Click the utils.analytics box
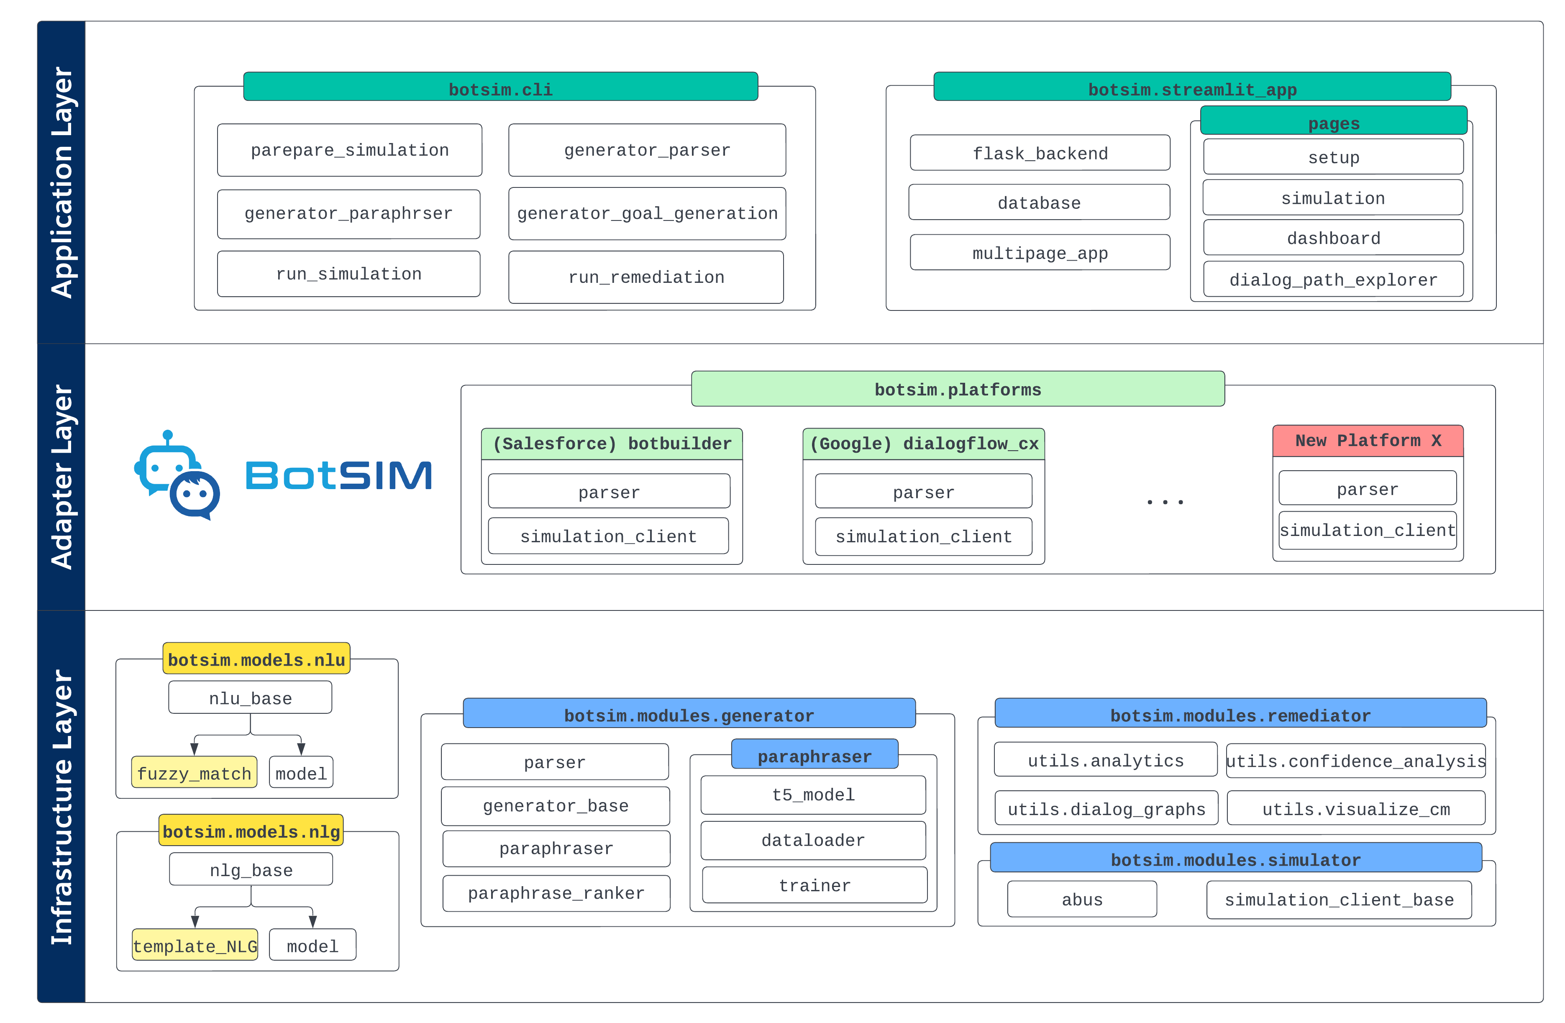Screen dimensions: 1565x1023 (x=1105, y=760)
